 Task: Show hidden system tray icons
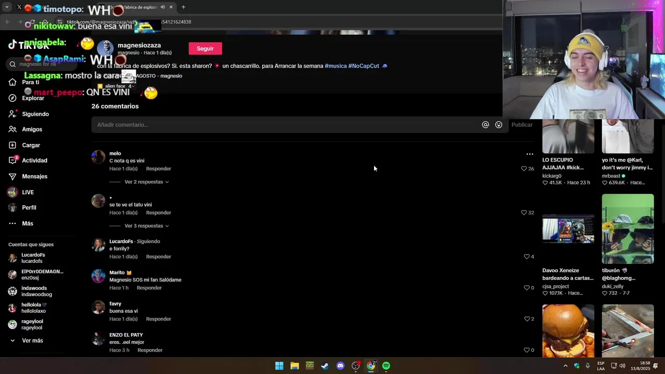[x=565, y=366]
